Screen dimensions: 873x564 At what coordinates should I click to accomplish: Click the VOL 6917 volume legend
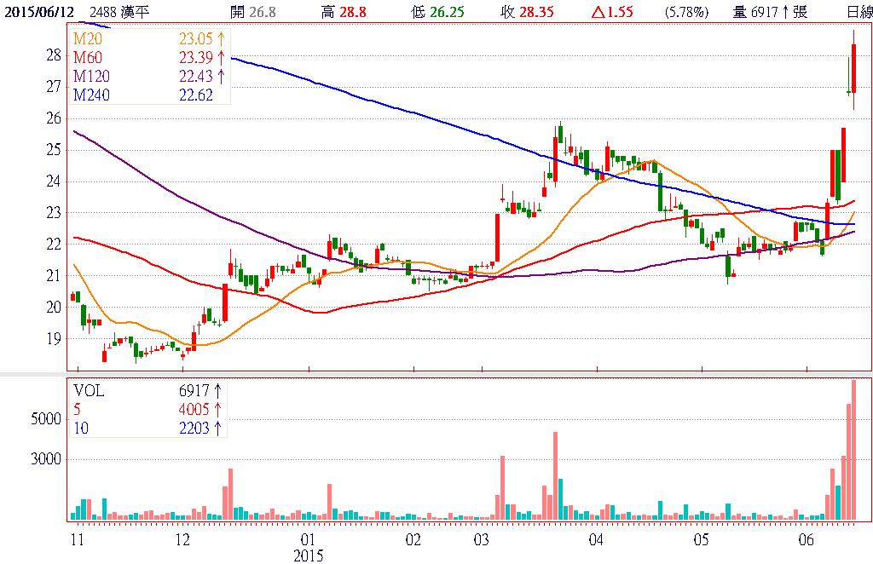coord(147,391)
